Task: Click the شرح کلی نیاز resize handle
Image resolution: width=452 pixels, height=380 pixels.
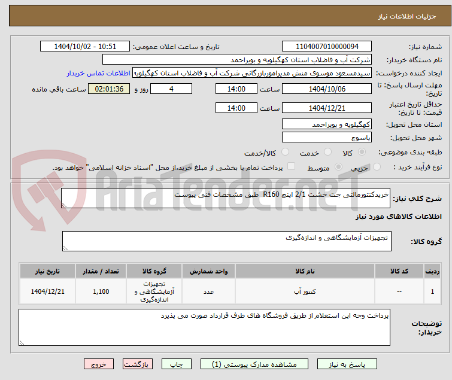Action: click(64, 205)
